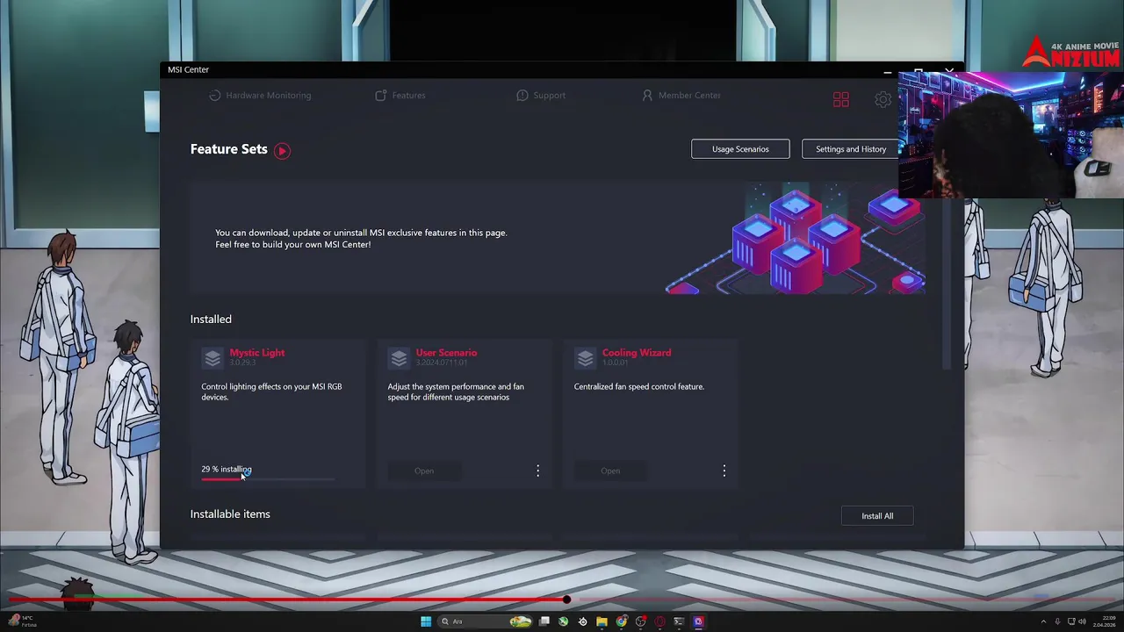The image size is (1124, 632).
Task: Show hidden system tray icons
Action: click(x=1043, y=621)
